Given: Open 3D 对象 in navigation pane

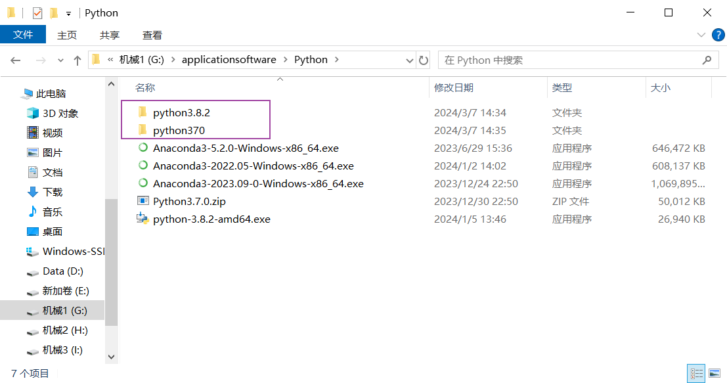Looking at the screenshot, I should [x=60, y=114].
